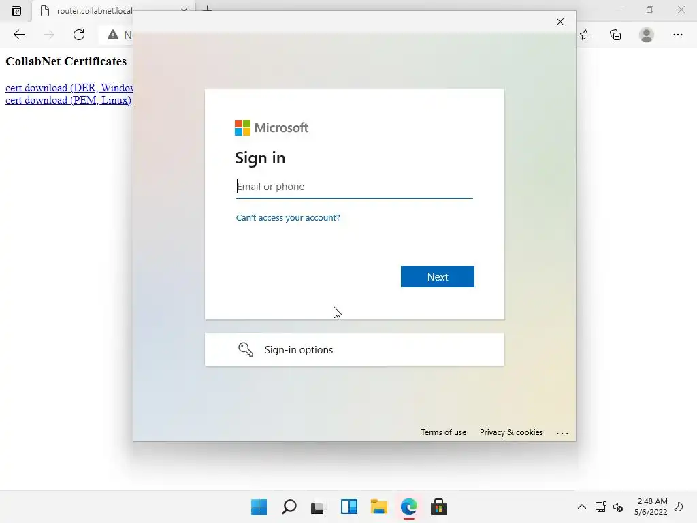Viewport: 697px width, 523px height.
Task: Restore down the Edge browser window
Action: (x=650, y=10)
